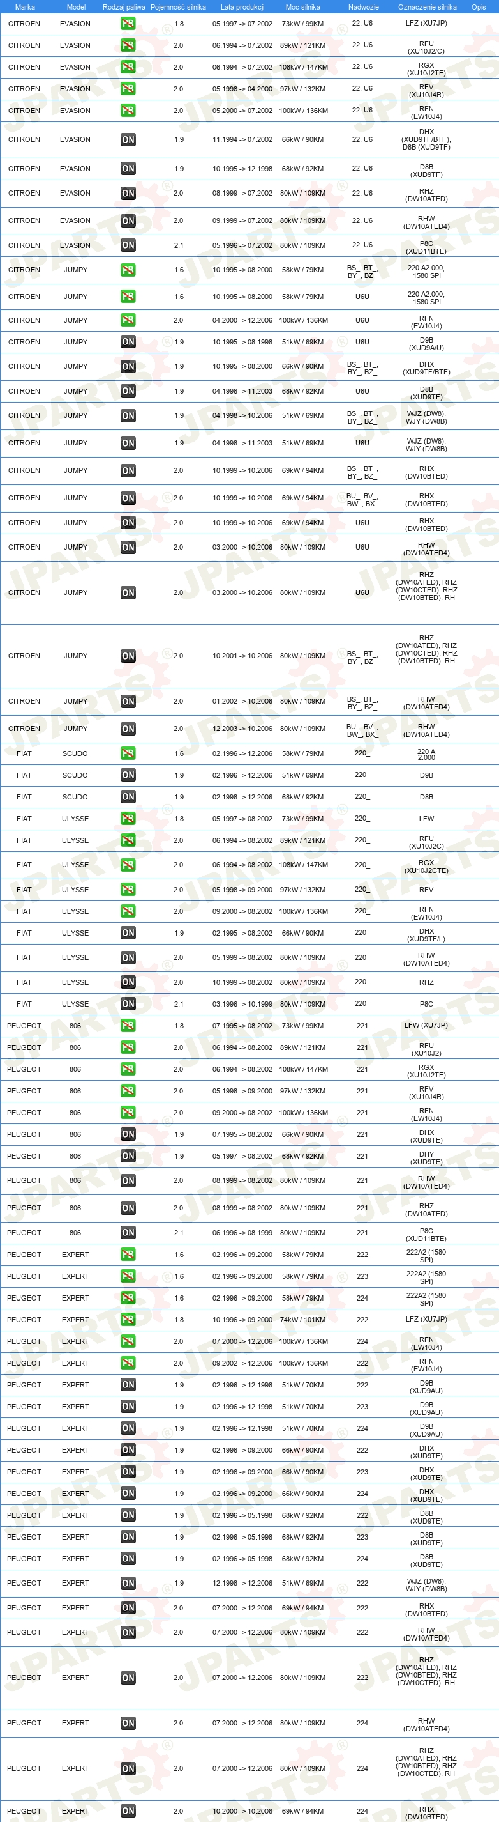499x1822 pixels.
Task: Click the Nadwozie column header
Action: pyautogui.click(x=364, y=7)
